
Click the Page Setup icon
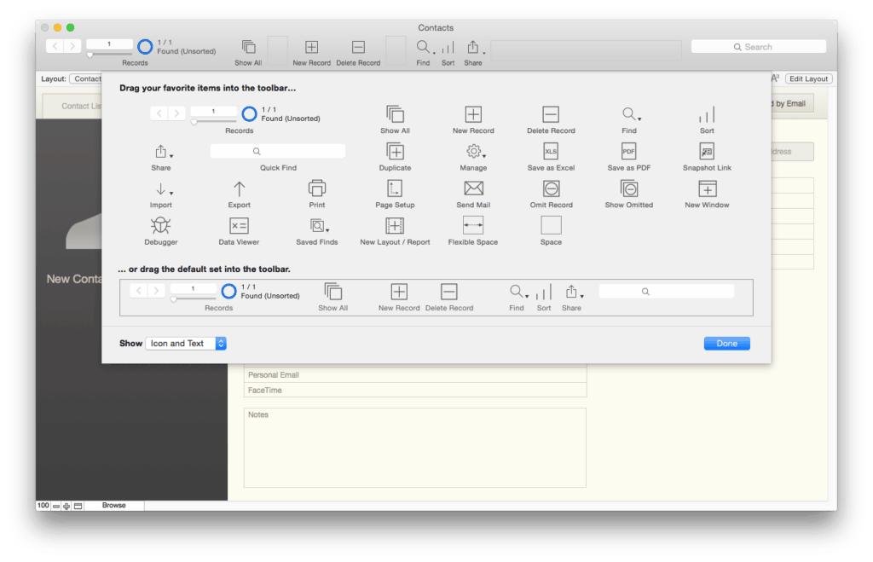395,188
